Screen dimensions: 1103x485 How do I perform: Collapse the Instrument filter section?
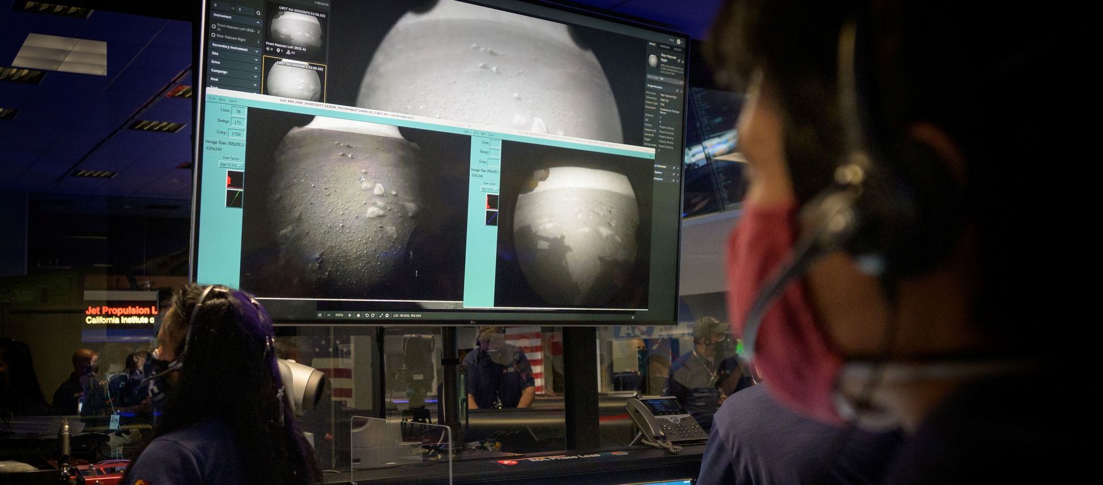[258, 22]
